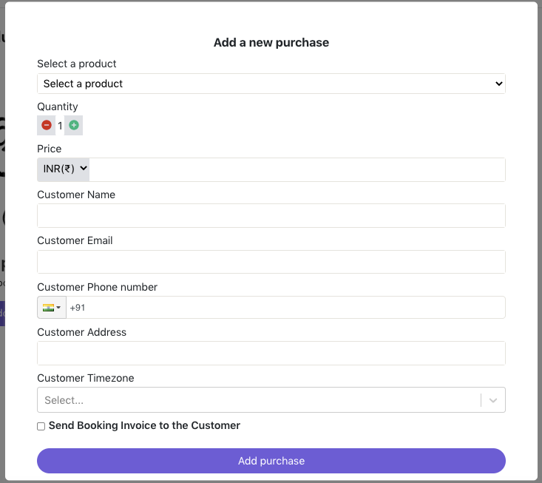Open the Customer Timezone select box
542x483 pixels.
pos(259,400)
